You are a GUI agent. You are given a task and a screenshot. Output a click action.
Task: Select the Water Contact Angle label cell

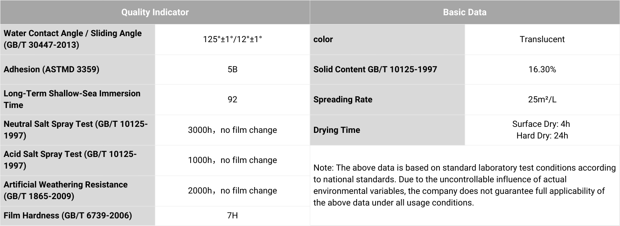pyautogui.click(x=73, y=39)
